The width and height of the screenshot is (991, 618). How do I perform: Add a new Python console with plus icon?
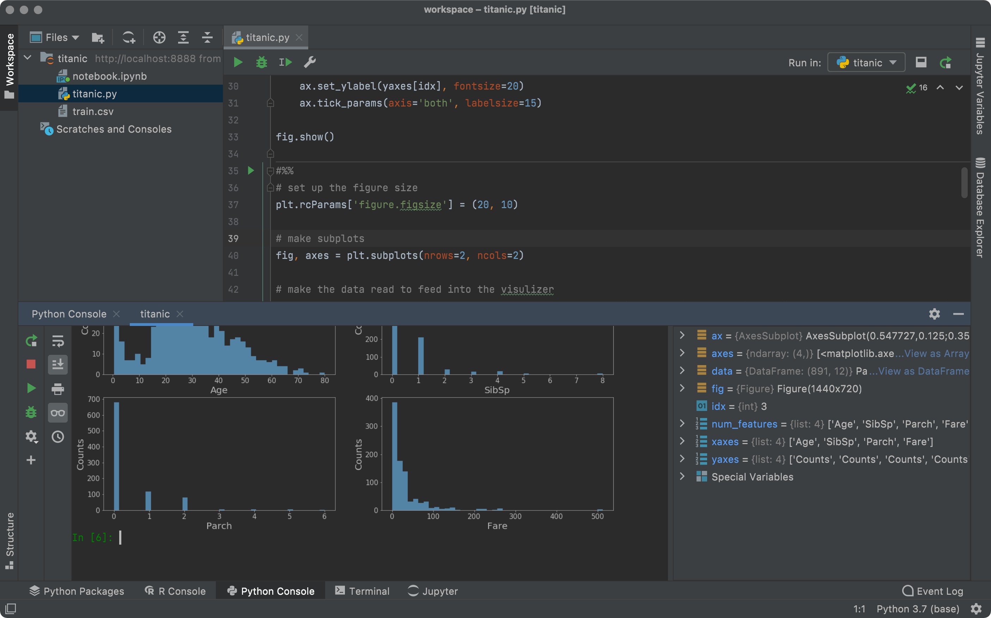click(x=31, y=460)
